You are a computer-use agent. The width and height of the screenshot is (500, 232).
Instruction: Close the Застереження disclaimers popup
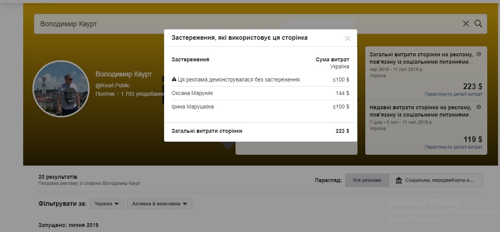[x=347, y=38]
